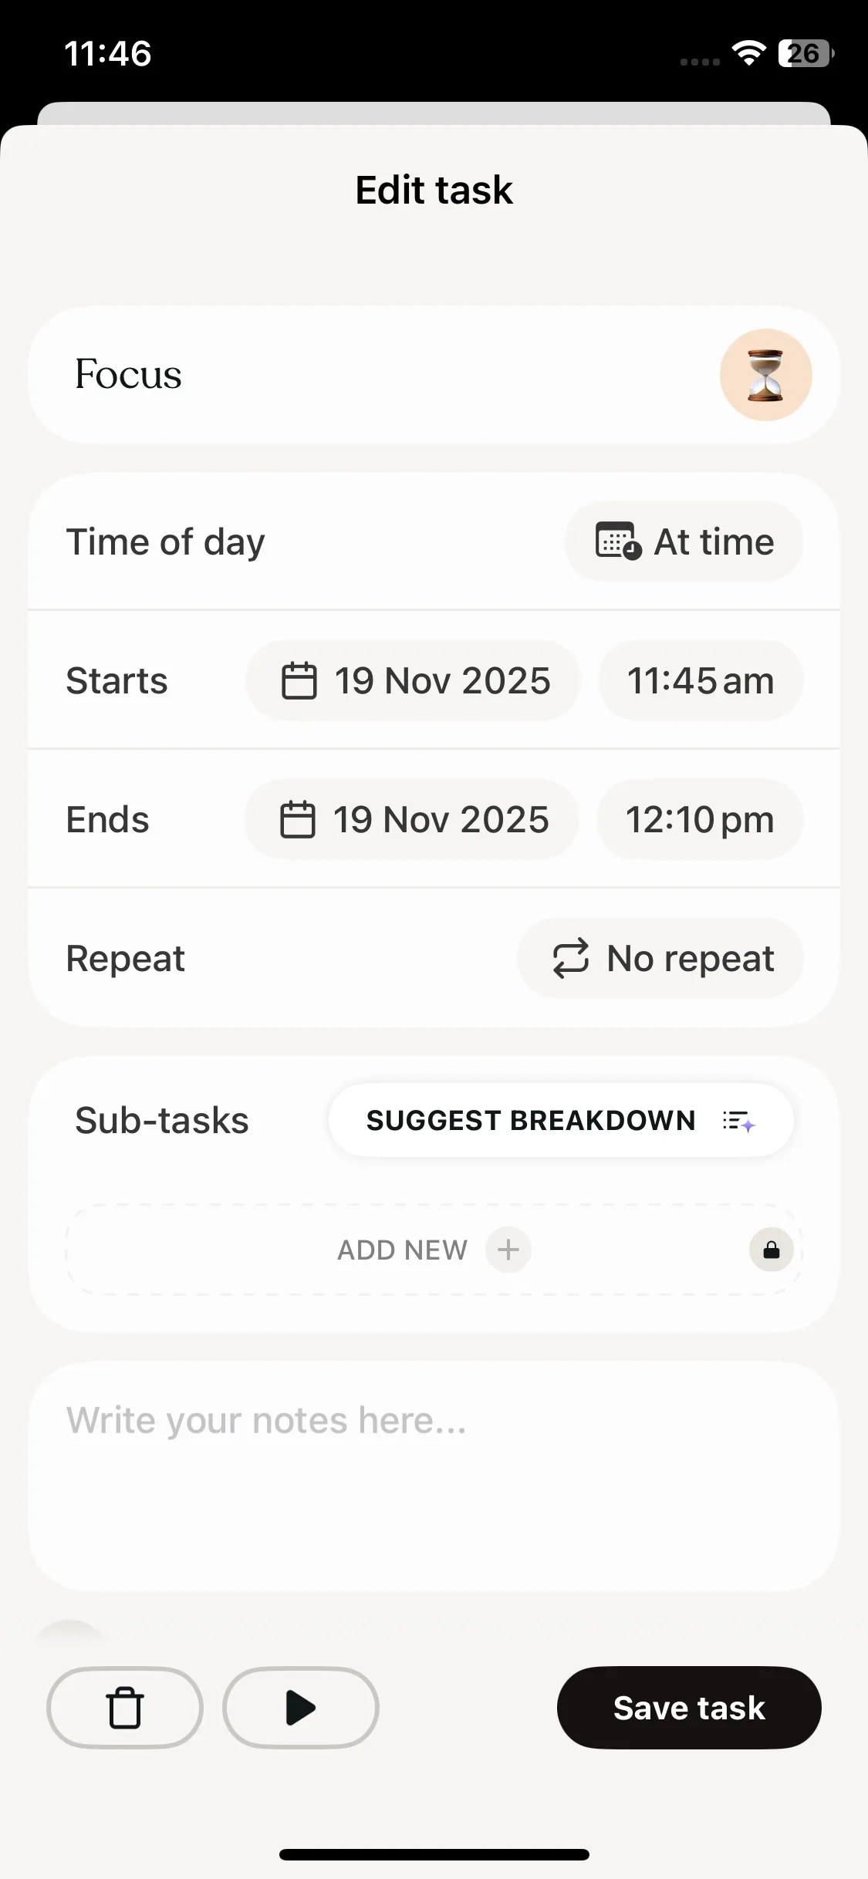Image resolution: width=868 pixels, height=1879 pixels.
Task: Tap the sparkle list icon in Suggest Breakdown
Action: 738,1121
